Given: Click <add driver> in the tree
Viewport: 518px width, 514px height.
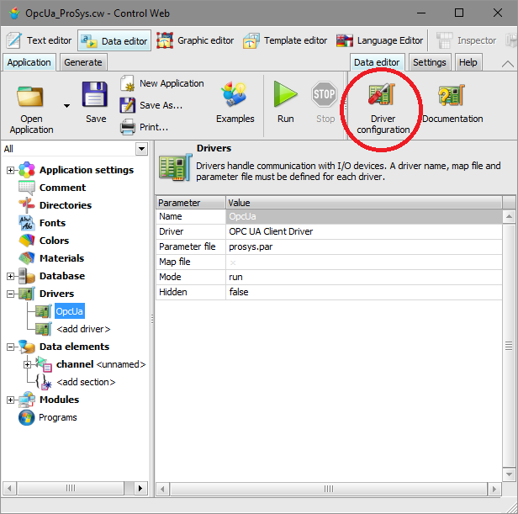Looking at the screenshot, I should click(83, 329).
